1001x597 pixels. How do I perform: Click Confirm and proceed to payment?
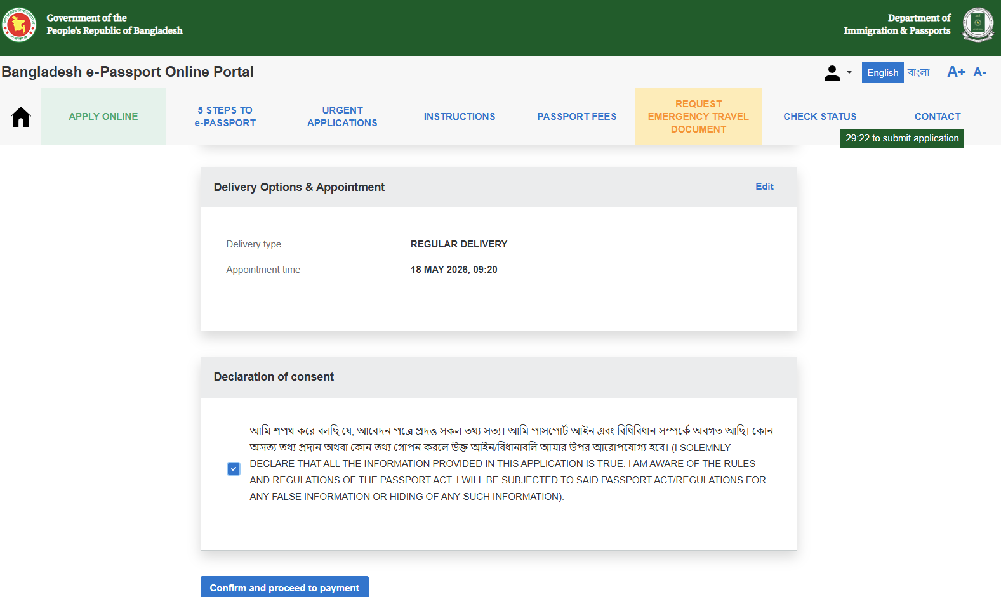pyautogui.click(x=284, y=587)
